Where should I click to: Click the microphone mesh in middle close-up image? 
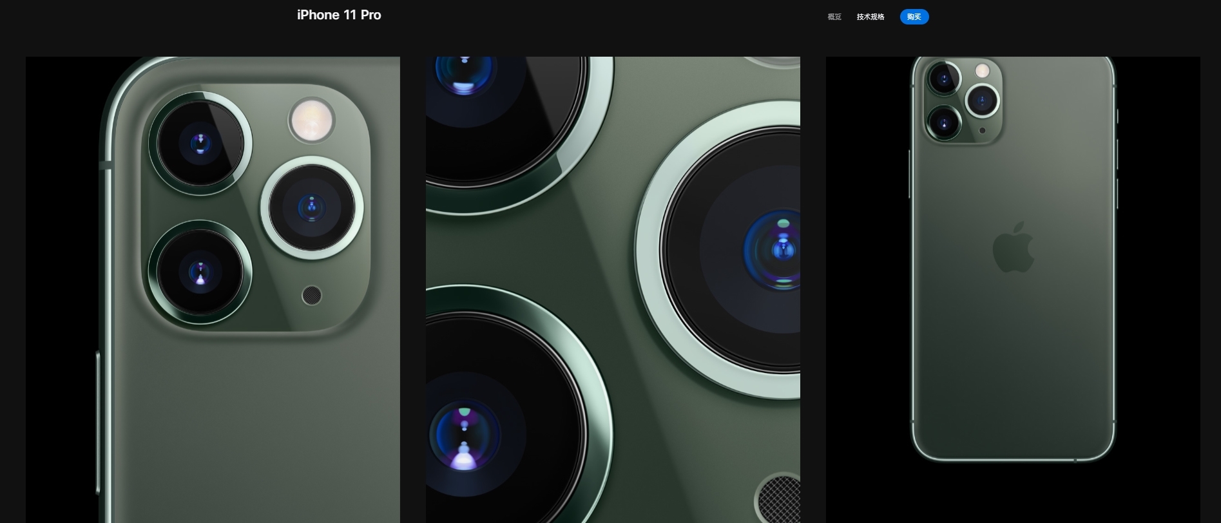(780, 499)
